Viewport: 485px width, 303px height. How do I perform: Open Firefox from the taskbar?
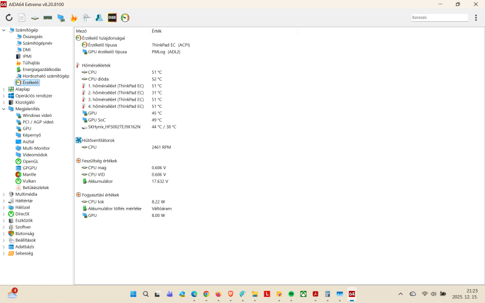point(218,294)
